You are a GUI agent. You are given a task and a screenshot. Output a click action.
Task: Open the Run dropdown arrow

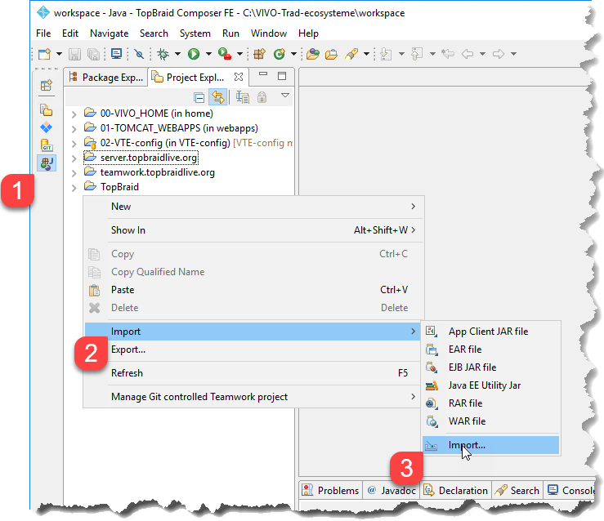208,54
